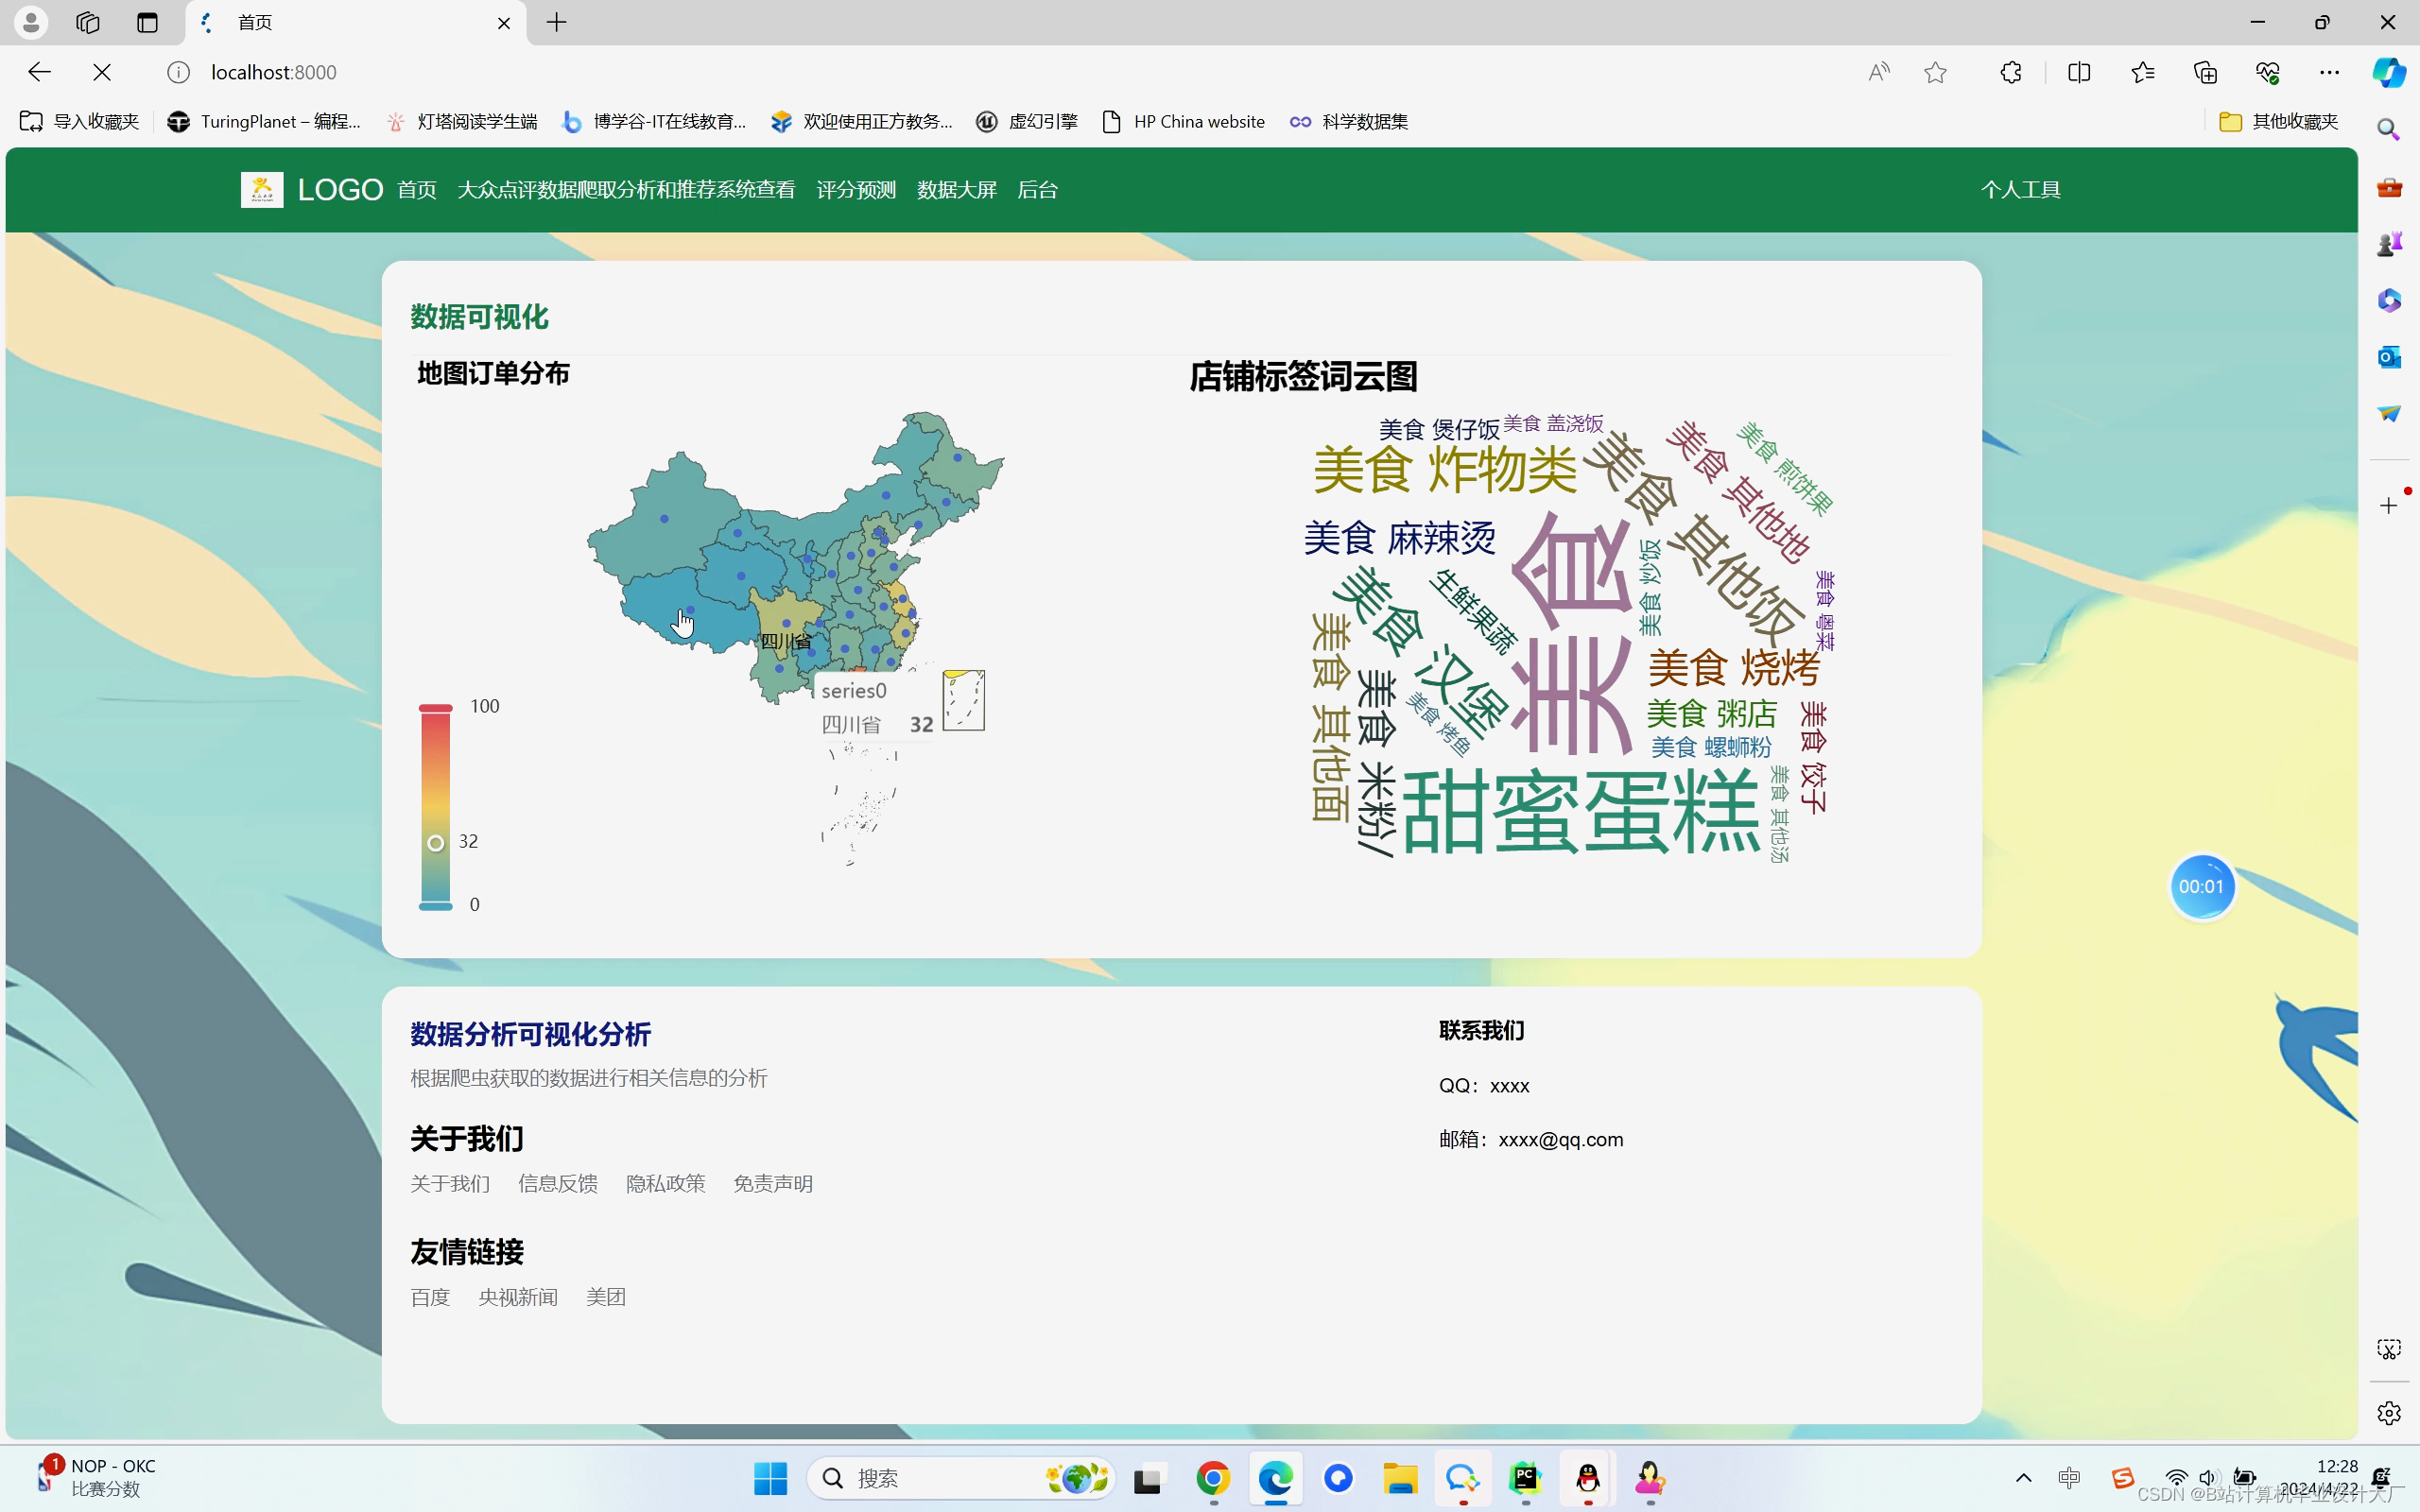Toggle Read aloud for the page

tap(1878, 72)
